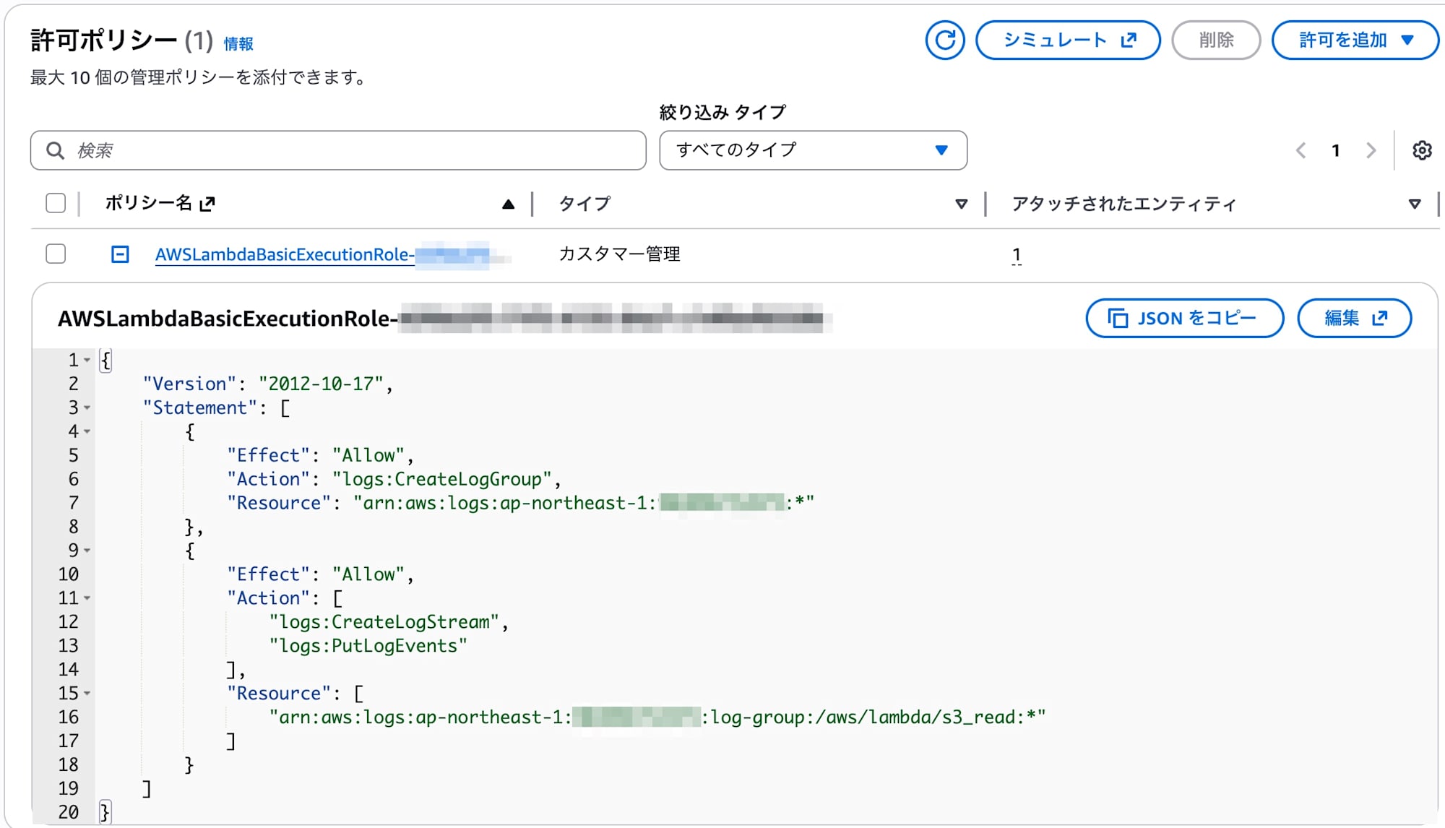Click the refresh policies icon button
Viewport: 1445px width, 828px height.
944,40
